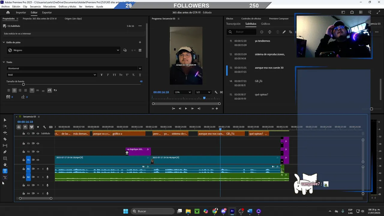Apply all caps TT text style
This screenshot has width=384, height=216.
pos(114,75)
